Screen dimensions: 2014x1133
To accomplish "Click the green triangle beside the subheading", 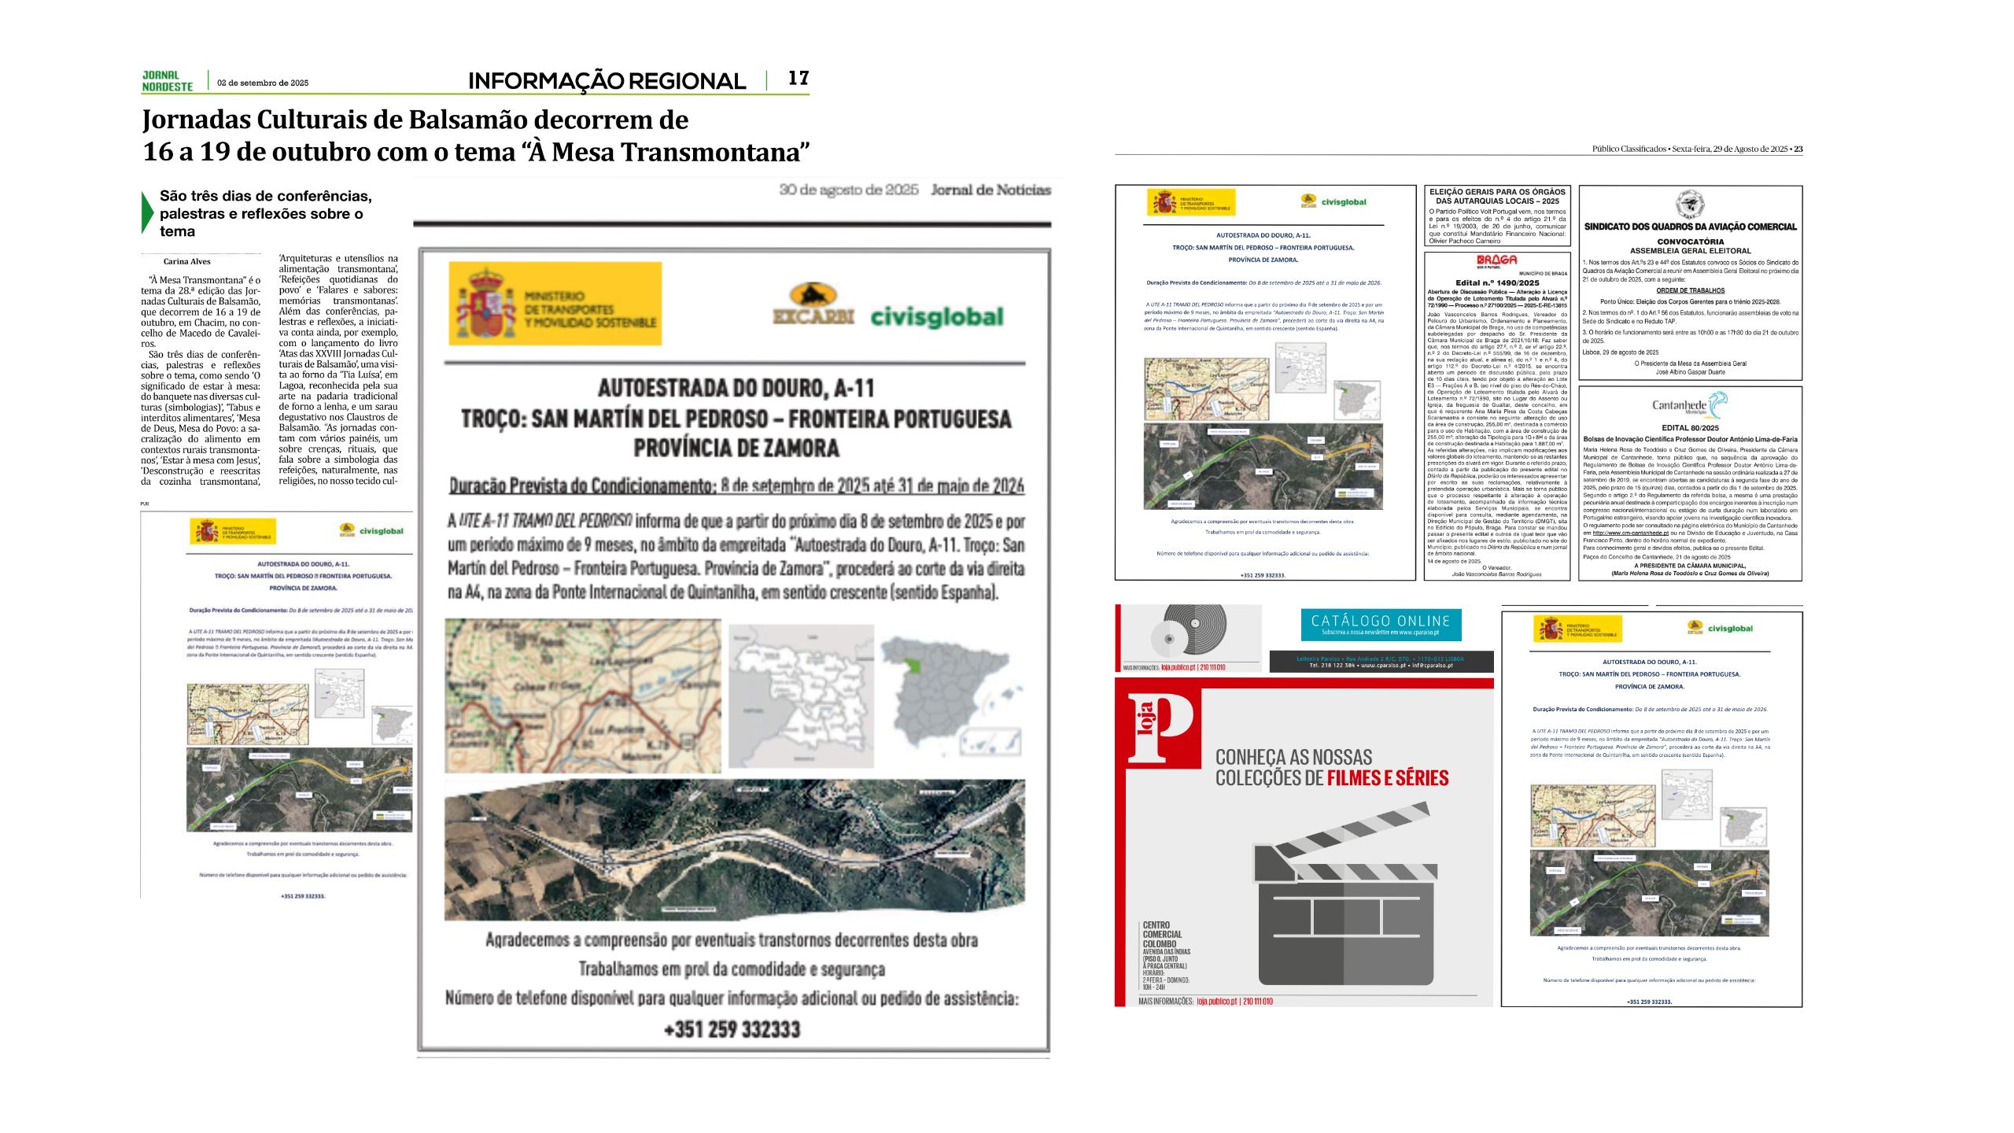I will (147, 212).
